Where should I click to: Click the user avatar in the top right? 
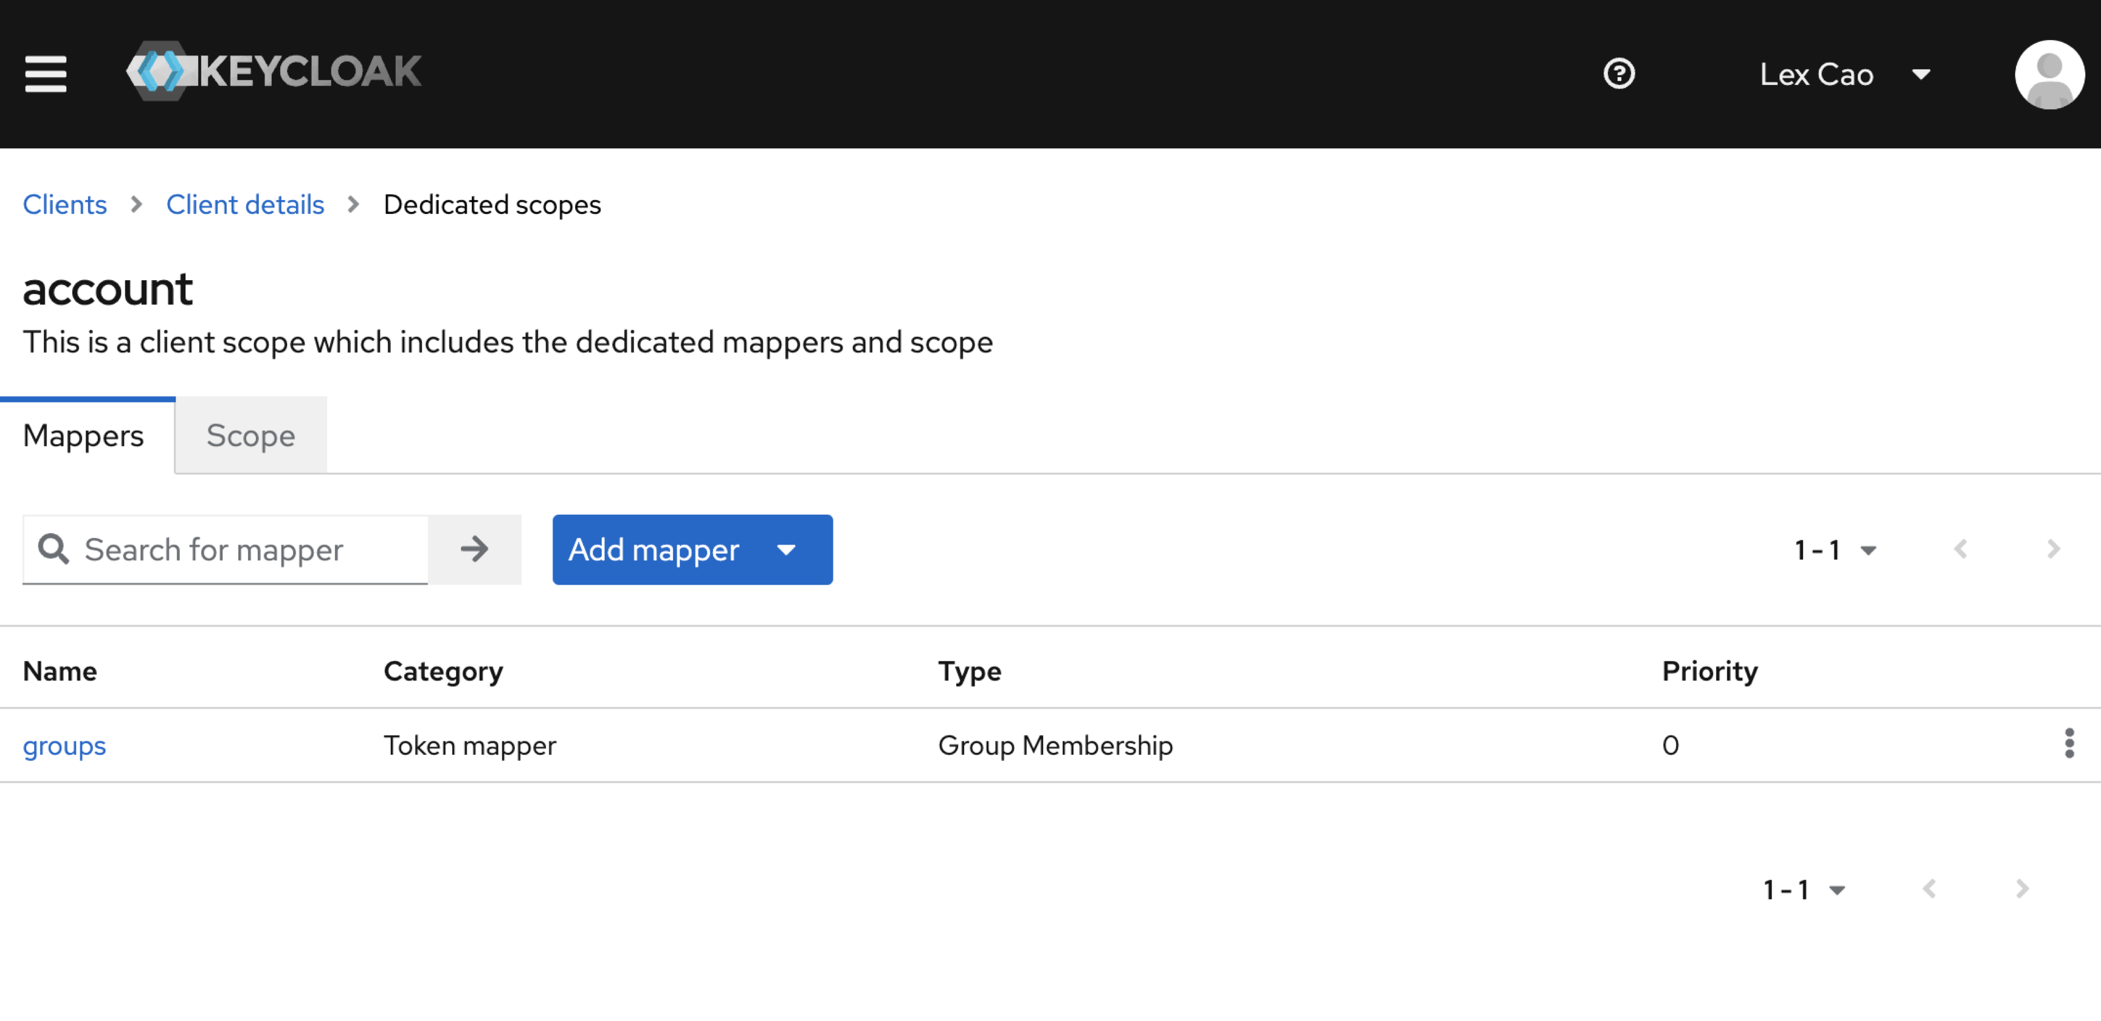[x=2049, y=74]
